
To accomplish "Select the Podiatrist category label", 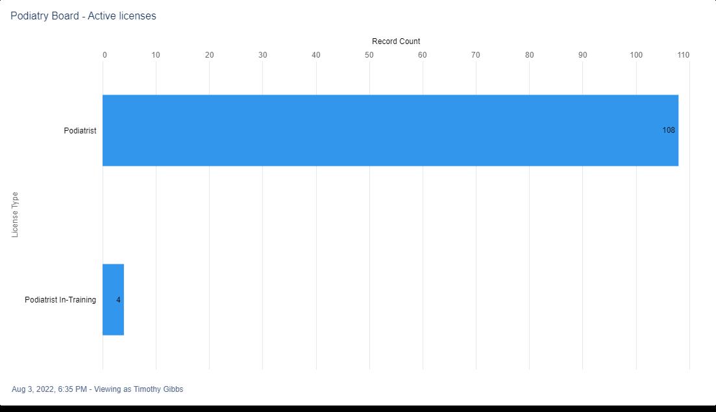I will (80, 131).
